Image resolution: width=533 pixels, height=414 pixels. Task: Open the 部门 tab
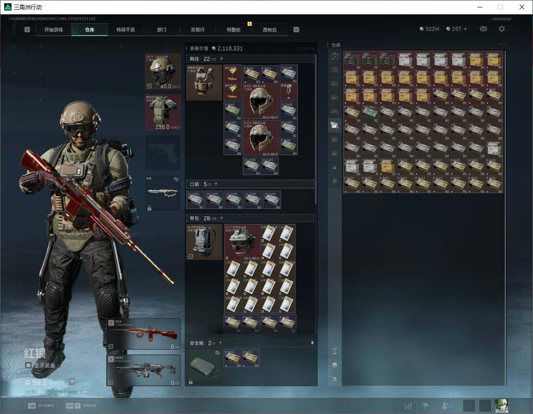162,30
